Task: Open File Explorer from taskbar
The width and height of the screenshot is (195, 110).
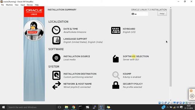Action: pyautogui.click(x=66, y=107)
